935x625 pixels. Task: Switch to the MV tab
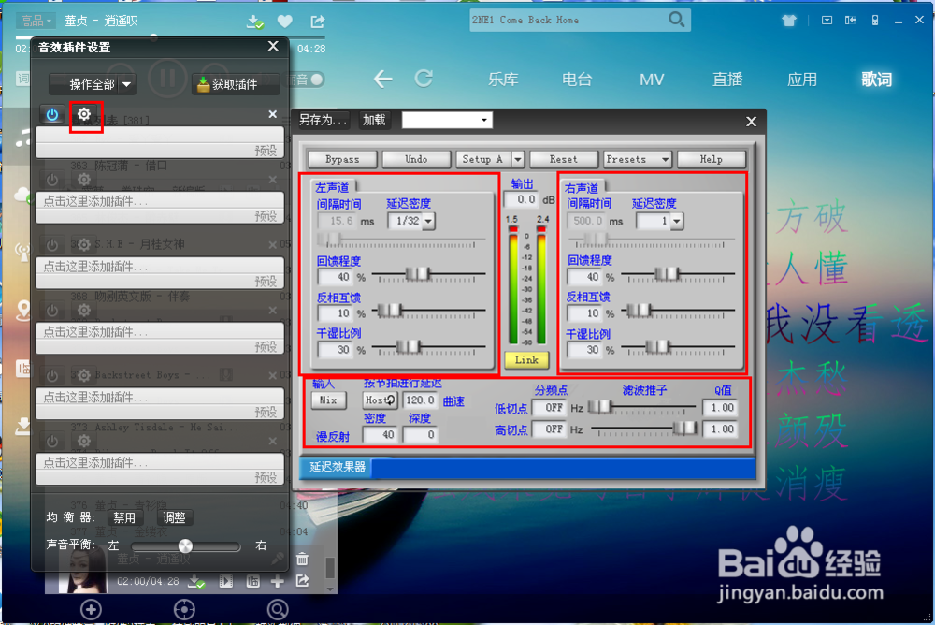tap(652, 80)
